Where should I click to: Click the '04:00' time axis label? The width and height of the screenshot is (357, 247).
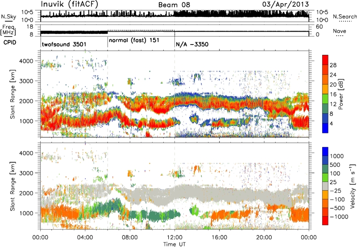(85, 237)
